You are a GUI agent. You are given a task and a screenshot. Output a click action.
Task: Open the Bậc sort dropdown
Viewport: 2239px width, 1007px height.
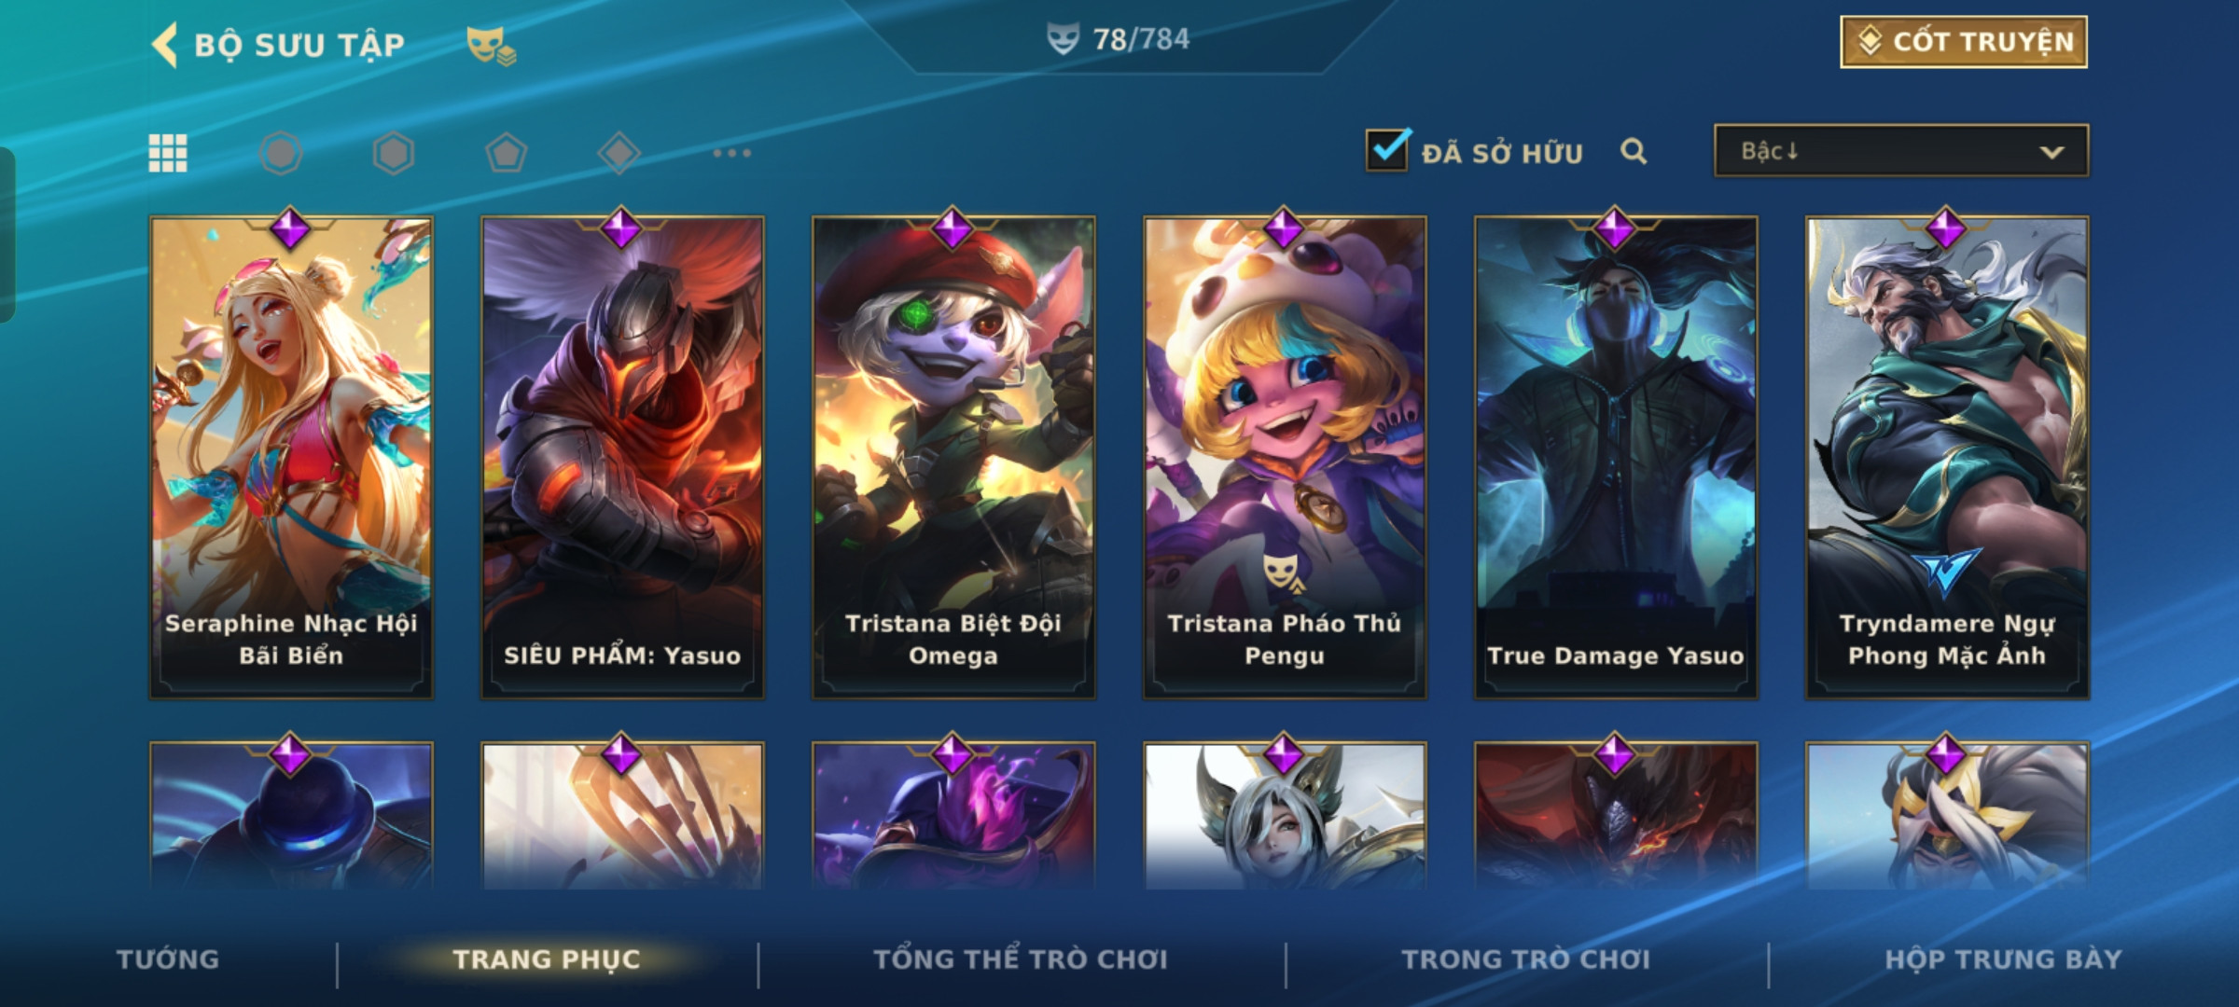coord(1901,151)
